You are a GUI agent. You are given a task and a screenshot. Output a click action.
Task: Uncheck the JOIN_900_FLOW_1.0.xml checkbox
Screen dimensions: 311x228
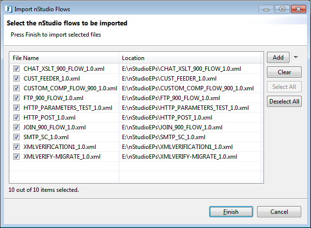pos(16,127)
